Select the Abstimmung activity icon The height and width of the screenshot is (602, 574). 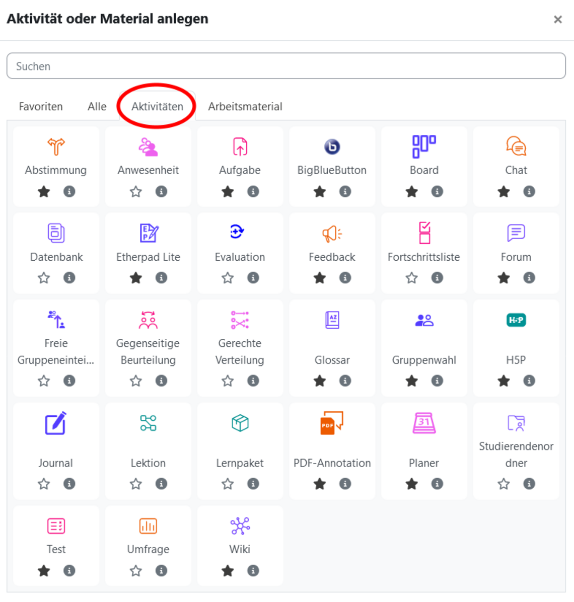[56, 147]
